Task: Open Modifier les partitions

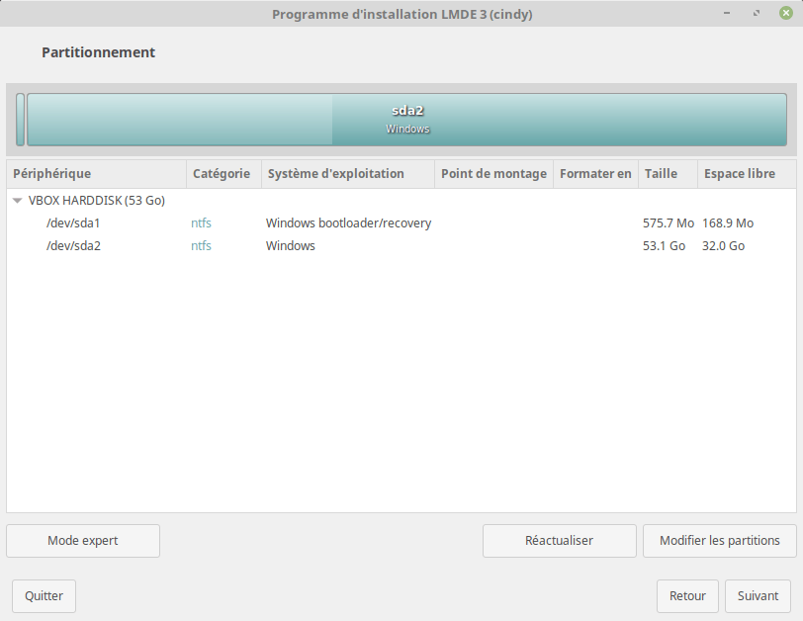Action: point(719,541)
